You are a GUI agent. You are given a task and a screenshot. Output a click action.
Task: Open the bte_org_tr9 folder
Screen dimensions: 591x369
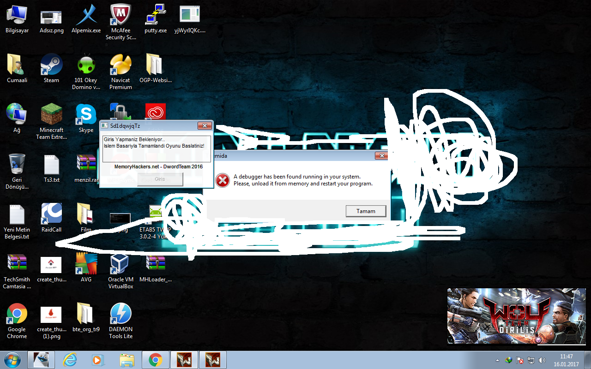[x=86, y=317]
